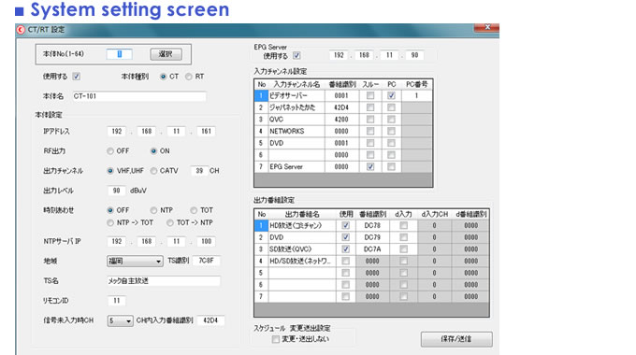Image resolution: width=636 pixels, height=355 pixels.
Task: Select TOT for time sync
Action: (194, 210)
